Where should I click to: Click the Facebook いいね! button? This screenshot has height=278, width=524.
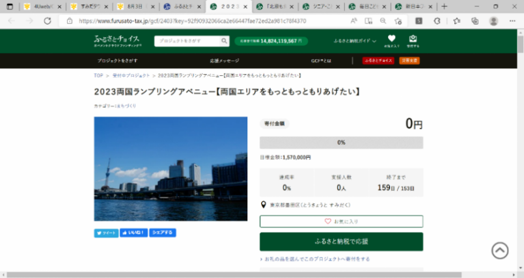133,233
